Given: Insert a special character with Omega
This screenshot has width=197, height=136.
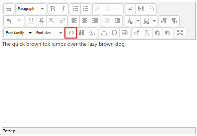Looking at the screenshot, I should point(114,33).
